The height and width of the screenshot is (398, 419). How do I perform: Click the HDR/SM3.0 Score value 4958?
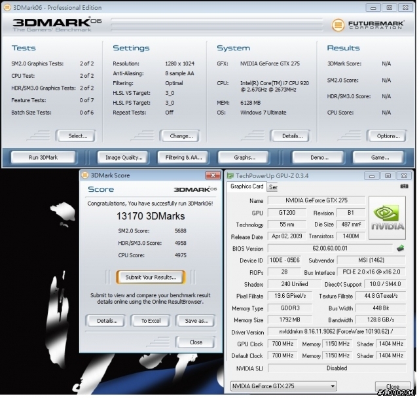(181, 243)
